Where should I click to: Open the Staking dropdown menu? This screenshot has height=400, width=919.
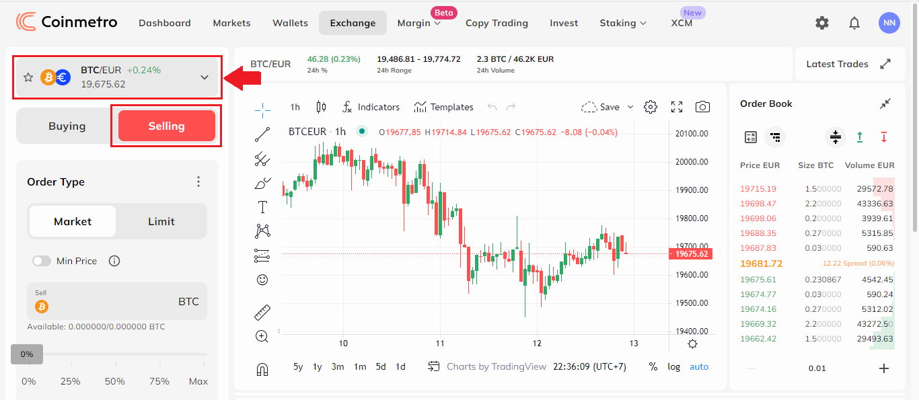click(x=622, y=22)
